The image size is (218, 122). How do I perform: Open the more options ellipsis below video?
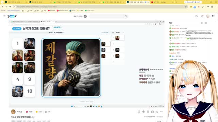(161, 112)
